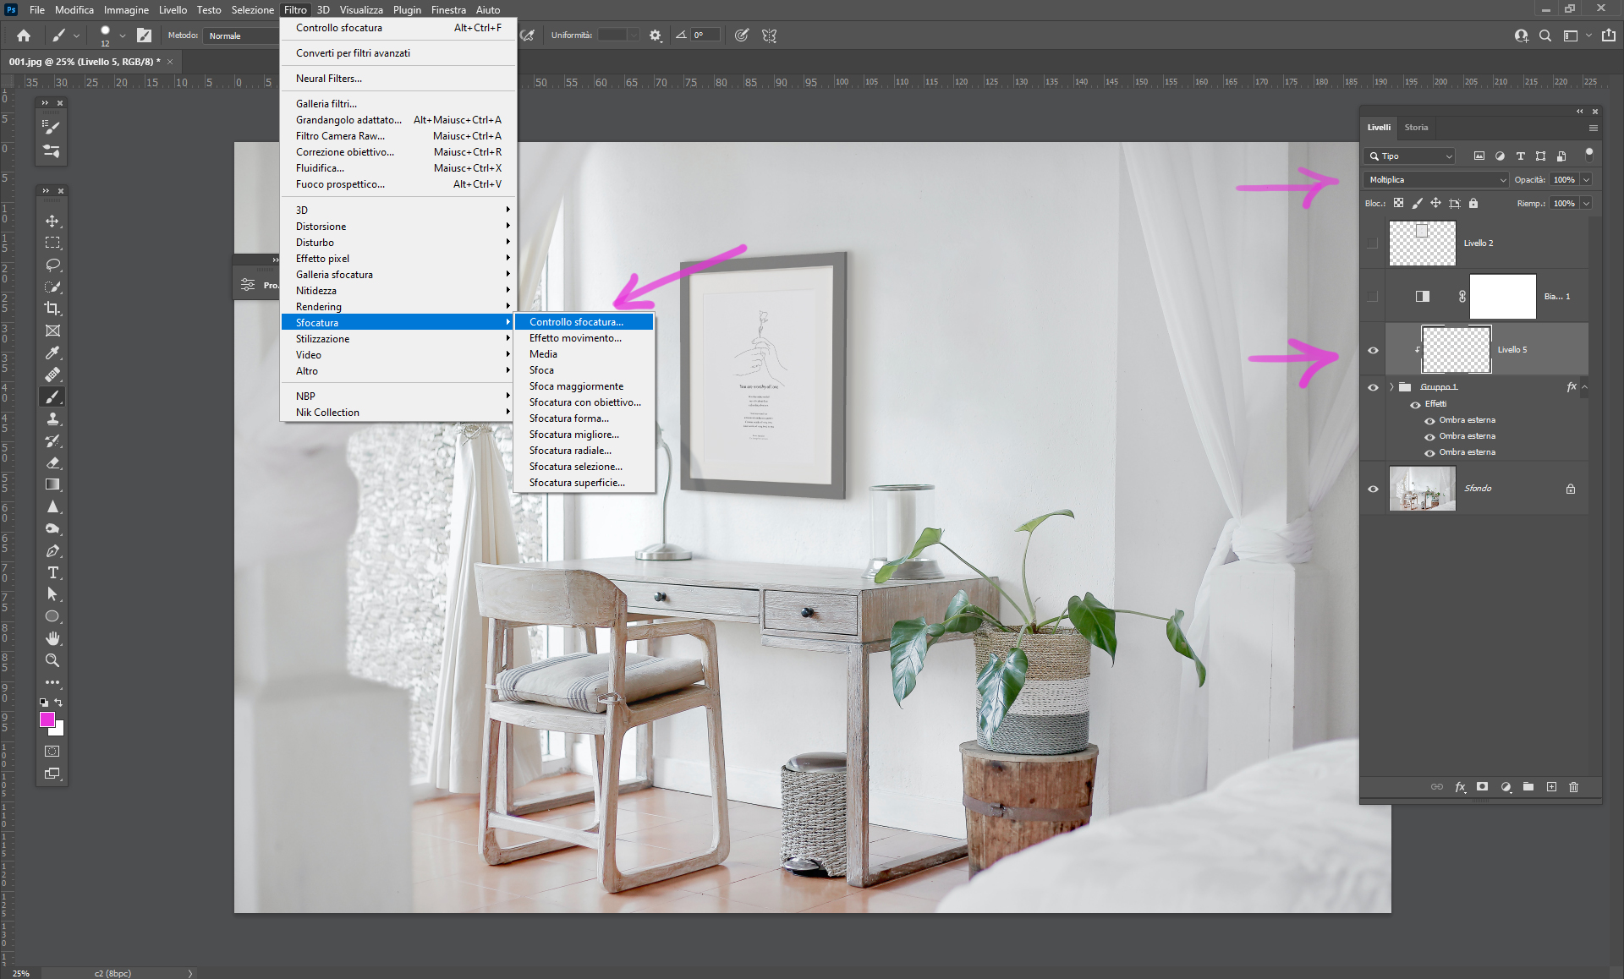Show the hidden Livello 2 layer
The width and height of the screenshot is (1624, 979).
click(x=1373, y=243)
